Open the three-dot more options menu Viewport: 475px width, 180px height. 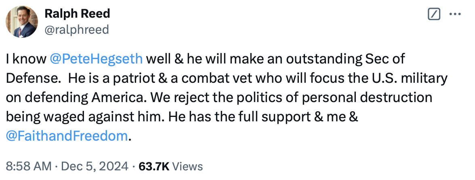455,14
